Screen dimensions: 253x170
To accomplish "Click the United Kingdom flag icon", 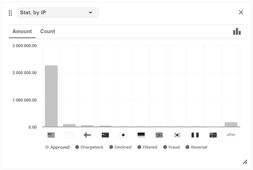I will [159, 135].
